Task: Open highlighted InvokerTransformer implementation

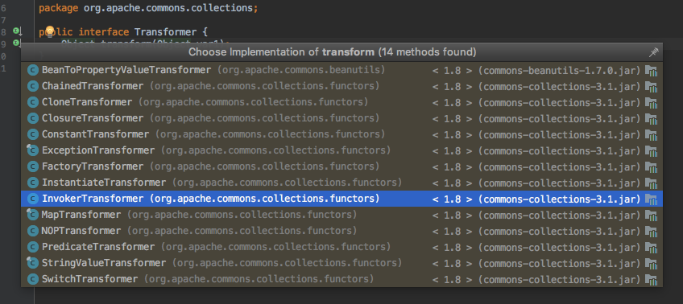Action: [342, 199]
